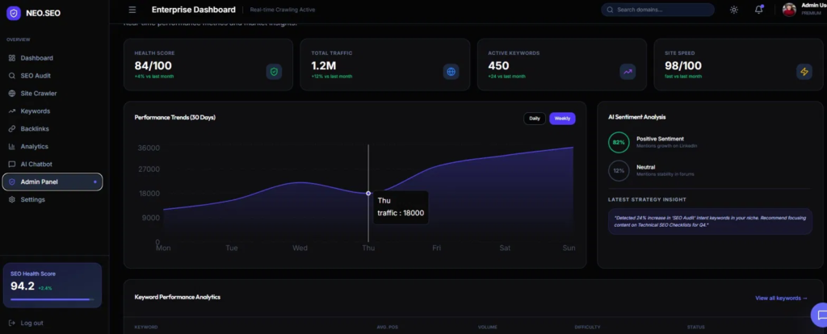Switch chart to Daily view
The height and width of the screenshot is (334, 827).
coord(535,119)
